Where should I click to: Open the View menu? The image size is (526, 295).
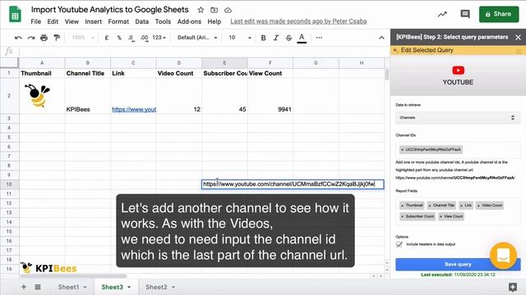click(72, 21)
